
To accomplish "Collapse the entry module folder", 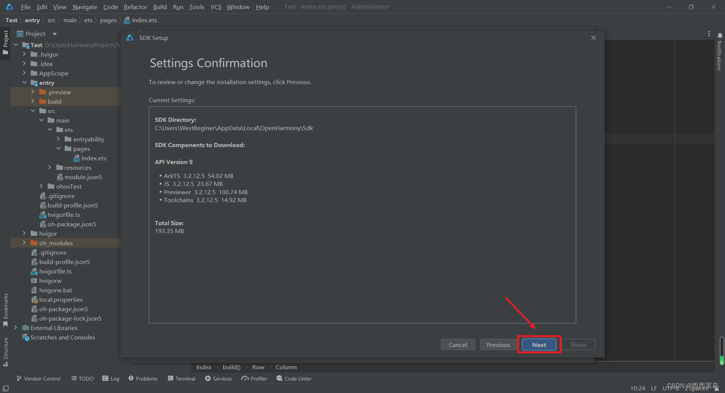I will click(24, 83).
